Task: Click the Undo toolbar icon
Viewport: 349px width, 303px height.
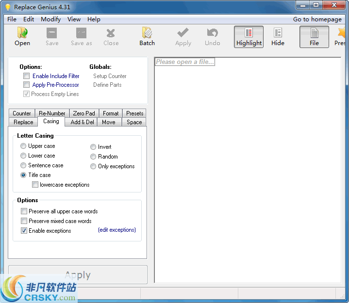Action: [x=212, y=37]
